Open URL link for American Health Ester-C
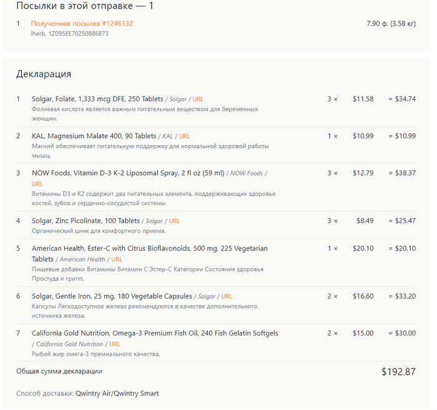Viewport: 437px width, 410px height. [117, 259]
